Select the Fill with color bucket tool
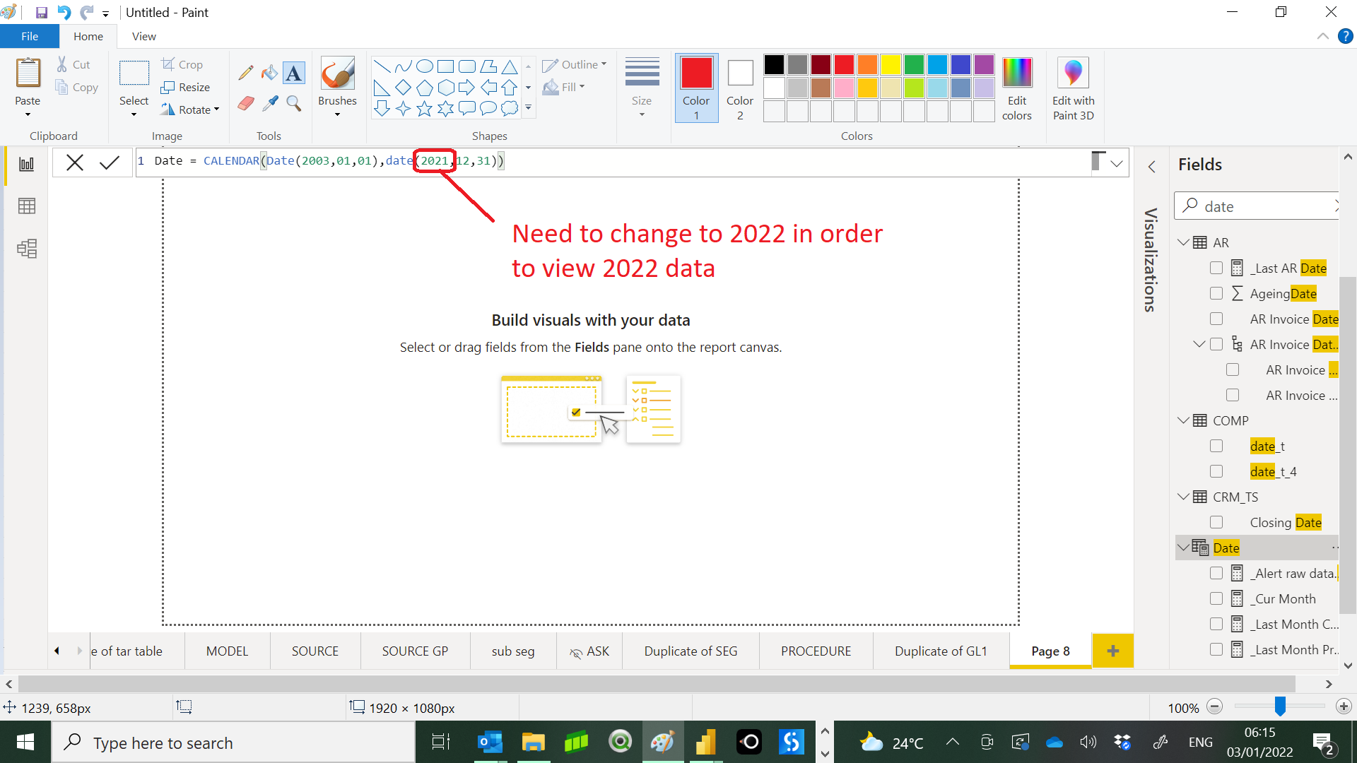The height and width of the screenshot is (763, 1357). pyautogui.click(x=269, y=73)
